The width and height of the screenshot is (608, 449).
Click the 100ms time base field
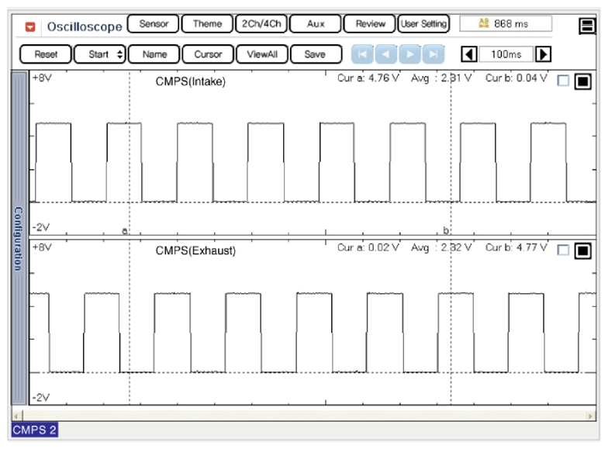coord(506,54)
